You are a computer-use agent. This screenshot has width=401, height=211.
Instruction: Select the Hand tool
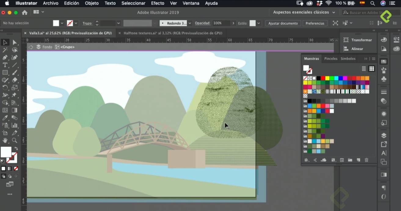coord(5,140)
